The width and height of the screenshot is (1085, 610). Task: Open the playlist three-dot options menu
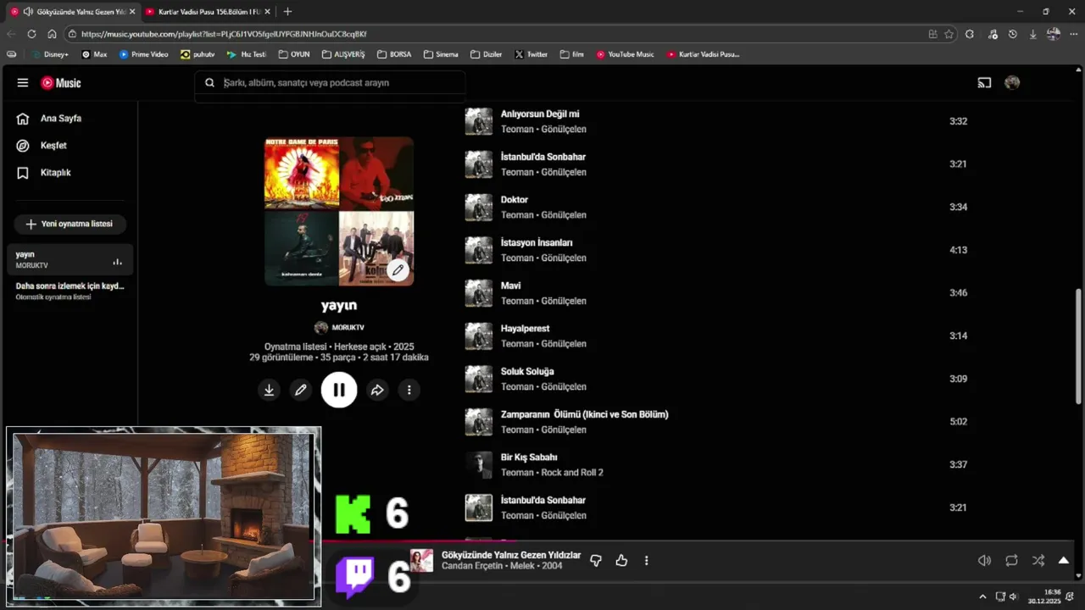409,390
